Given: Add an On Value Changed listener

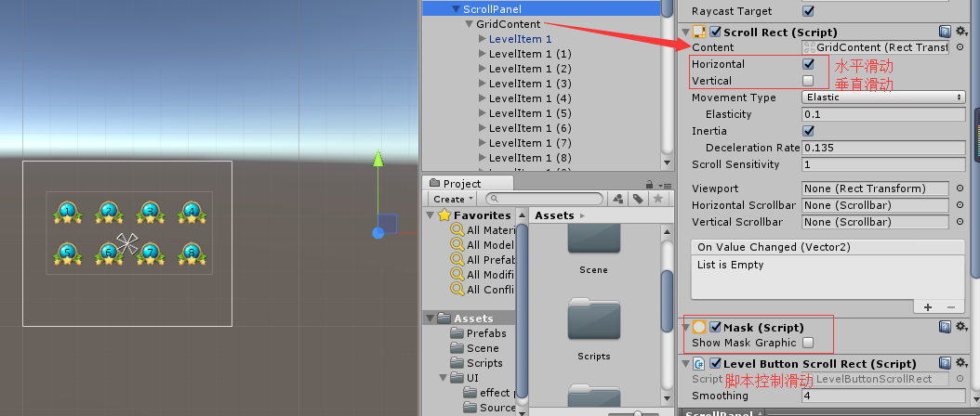Looking at the screenshot, I should pyautogui.click(x=928, y=306).
